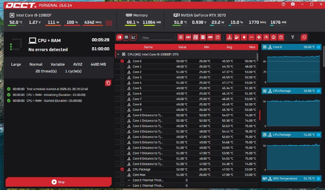This screenshot has width=325, height=190.
Task: Enable monitoring checkbox for Core 1
Action: point(122,66)
